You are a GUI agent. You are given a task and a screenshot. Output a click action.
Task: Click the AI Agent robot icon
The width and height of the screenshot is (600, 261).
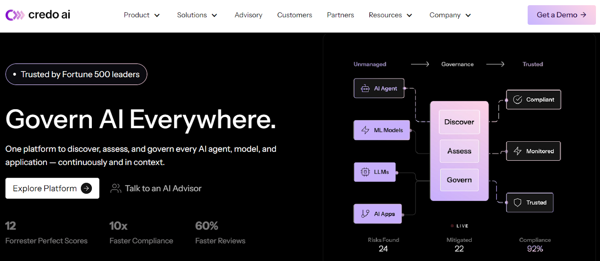pyautogui.click(x=365, y=88)
